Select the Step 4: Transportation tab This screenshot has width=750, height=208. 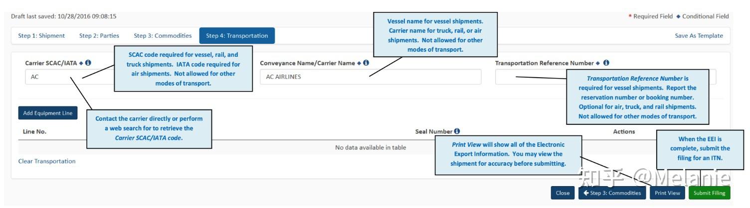(237, 36)
